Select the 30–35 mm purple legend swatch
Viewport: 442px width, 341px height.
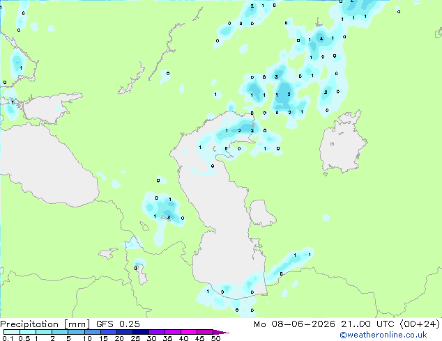click(157, 332)
